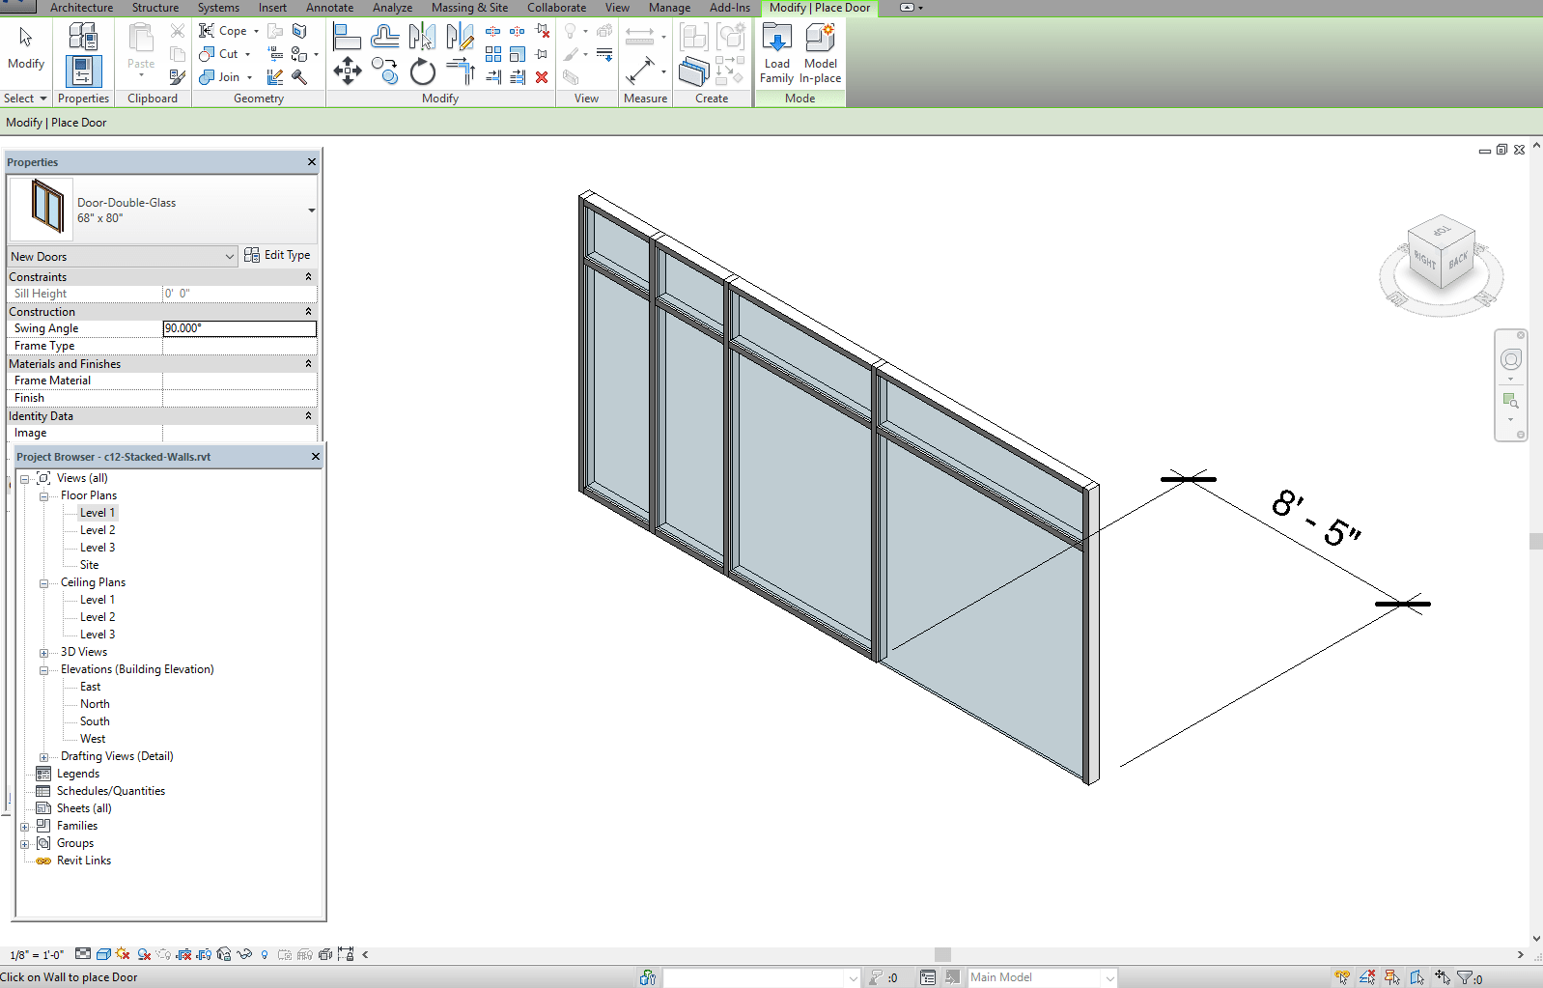The width and height of the screenshot is (1543, 988).
Task: Toggle Shadows icon in view bar
Action: pos(144,954)
